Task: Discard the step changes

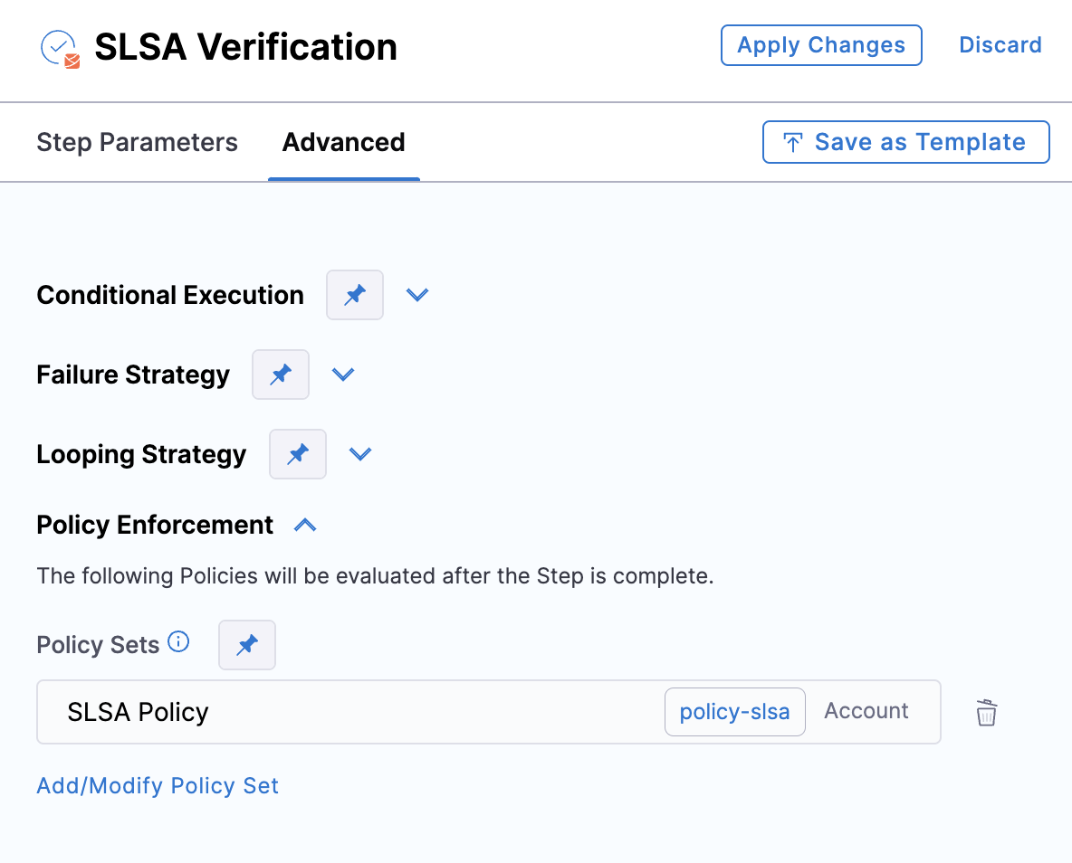Action: point(1000,45)
